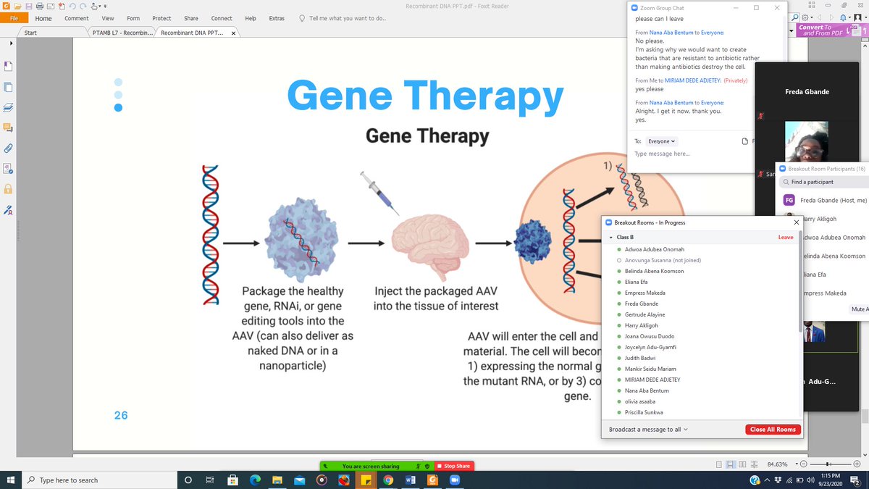Select single page view icon in status bar
The height and width of the screenshot is (489, 869).
[x=719, y=464]
